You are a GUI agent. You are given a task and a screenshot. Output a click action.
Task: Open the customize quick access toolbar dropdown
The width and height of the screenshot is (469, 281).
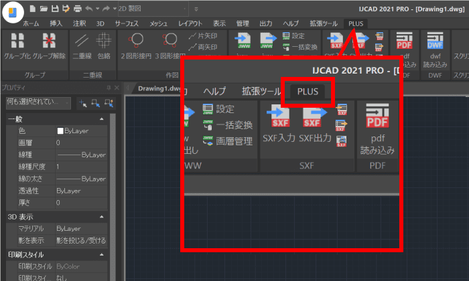(196, 9)
